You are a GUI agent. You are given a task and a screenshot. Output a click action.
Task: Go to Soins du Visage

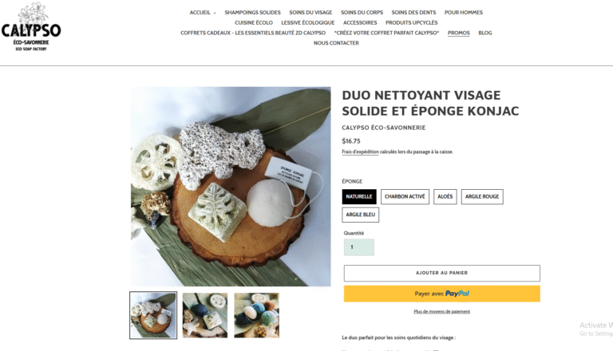(310, 13)
